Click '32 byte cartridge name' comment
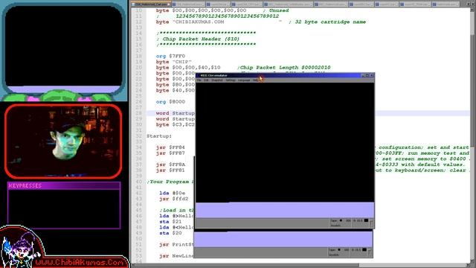Viewport: 476px width, 268px height. click(327, 22)
